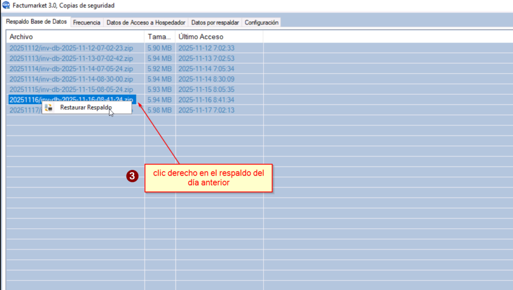The image size is (513, 290).
Task: Switch to the Frecuencia tab
Action: pos(87,22)
